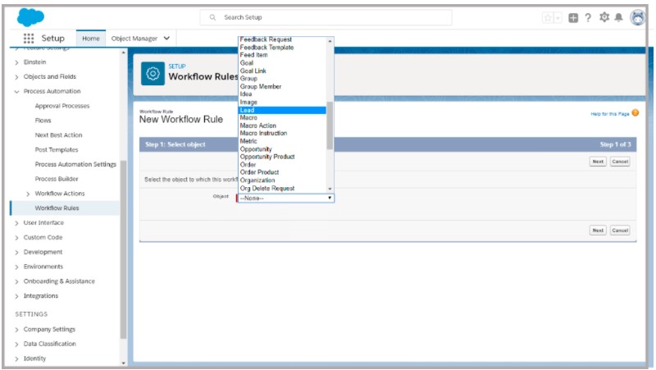Open the Object --None-- dropdown

tap(285, 198)
